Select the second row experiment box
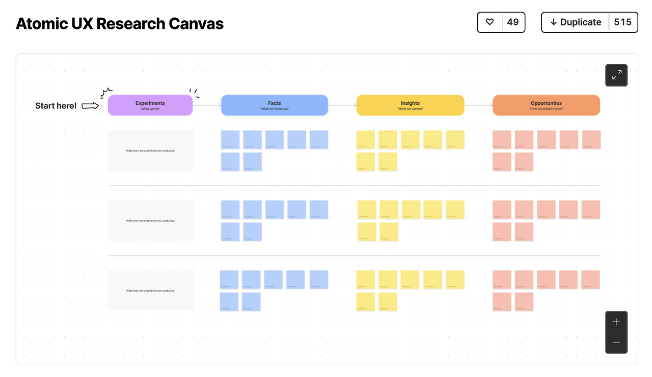The width and height of the screenshot is (652, 377). click(x=150, y=220)
